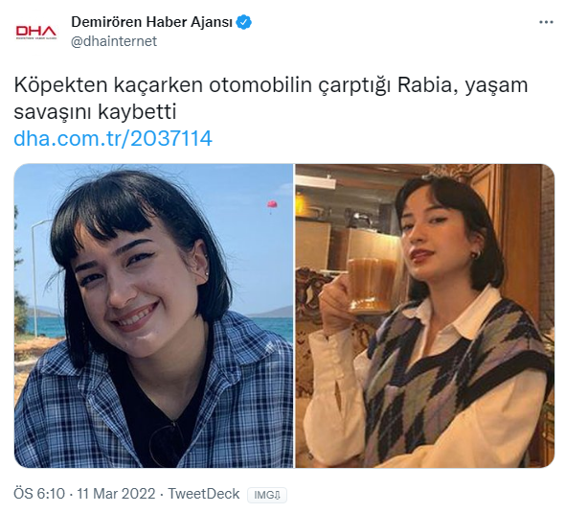Open the dha.com.tr/2037114 link
The height and width of the screenshot is (513, 565).
coord(113,138)
